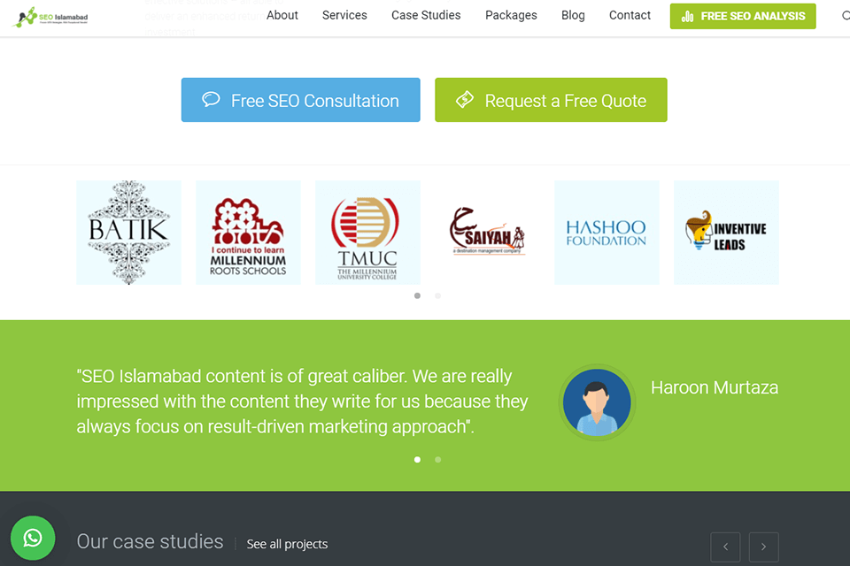850x566 pixels.
Task: Open the Services menu item
Action: pyautogui.click(x=344, y=15)
